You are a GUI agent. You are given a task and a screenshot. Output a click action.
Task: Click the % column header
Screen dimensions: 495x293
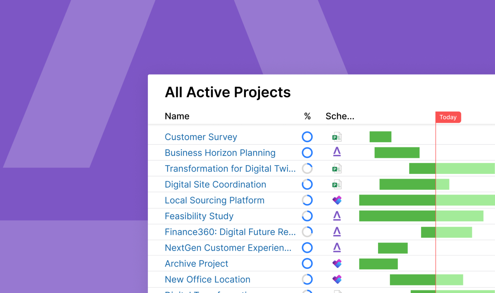click(307, 116)
